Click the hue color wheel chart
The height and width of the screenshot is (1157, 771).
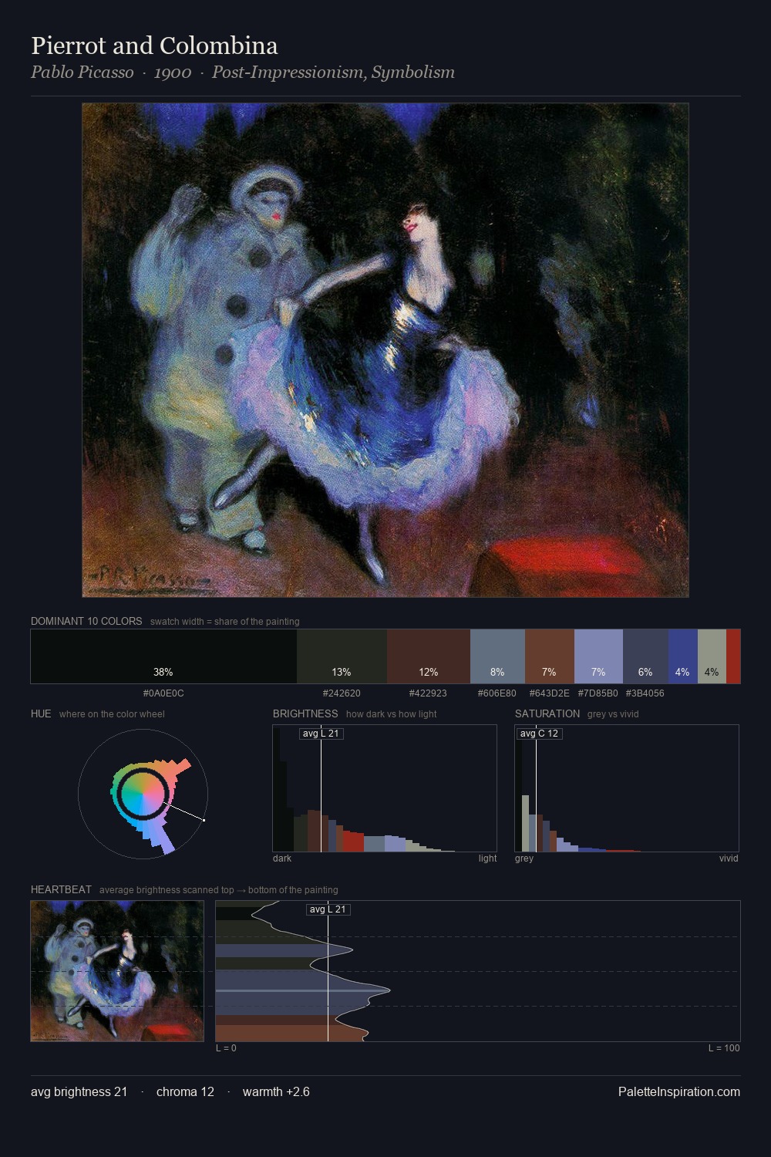point(143,794)
